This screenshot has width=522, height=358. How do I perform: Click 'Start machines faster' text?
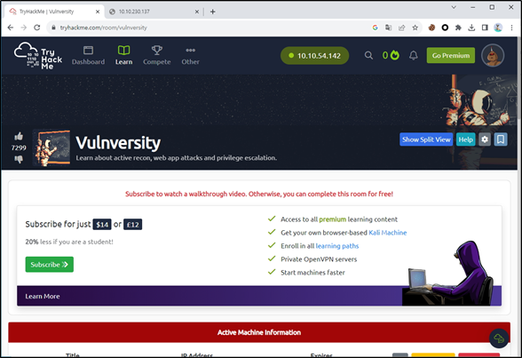(x=312, y=273)
